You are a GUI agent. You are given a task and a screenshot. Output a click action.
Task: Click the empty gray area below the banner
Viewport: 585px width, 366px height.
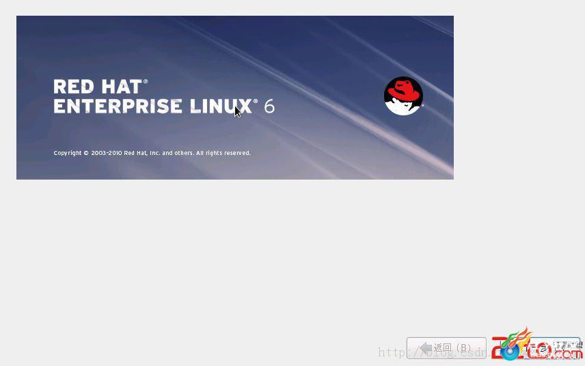[235, 257]
